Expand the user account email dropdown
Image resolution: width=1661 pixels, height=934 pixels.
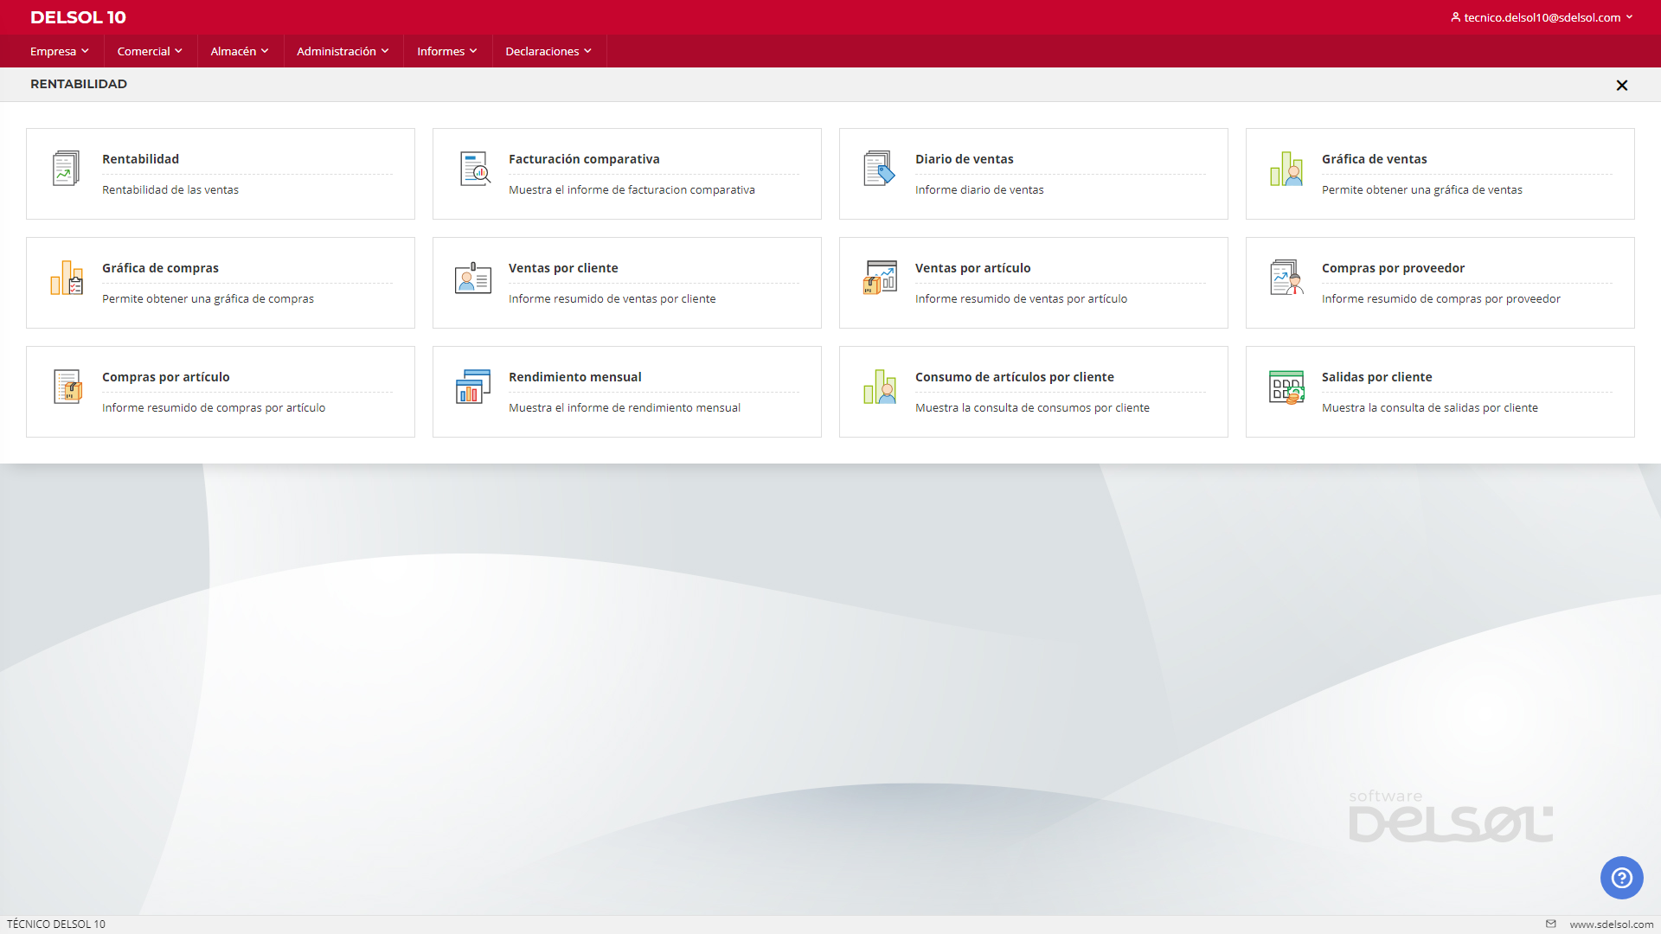tap(1542, 17)
